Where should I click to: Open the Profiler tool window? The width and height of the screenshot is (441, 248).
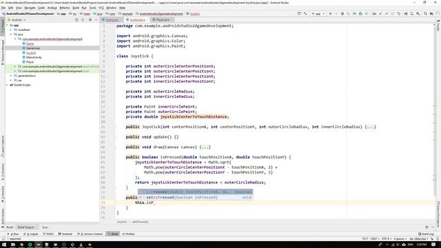[129, 234]
